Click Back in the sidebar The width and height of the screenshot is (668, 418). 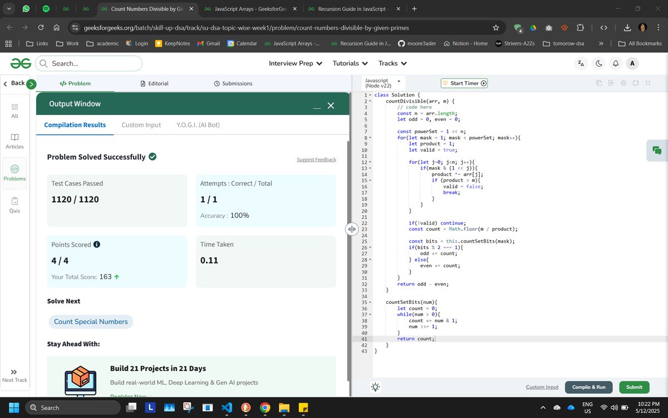[14, 83]
